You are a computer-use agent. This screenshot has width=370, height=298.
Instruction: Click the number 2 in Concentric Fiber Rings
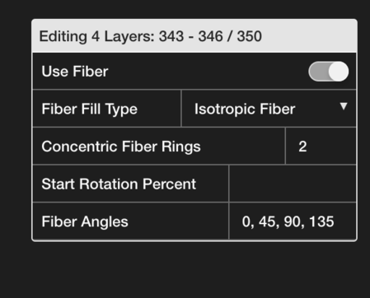(302, 147)
